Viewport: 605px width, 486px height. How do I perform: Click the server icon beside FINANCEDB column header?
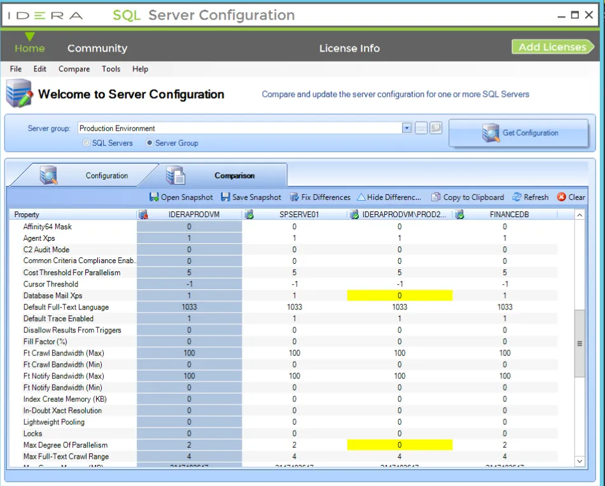tap(459, 214)
